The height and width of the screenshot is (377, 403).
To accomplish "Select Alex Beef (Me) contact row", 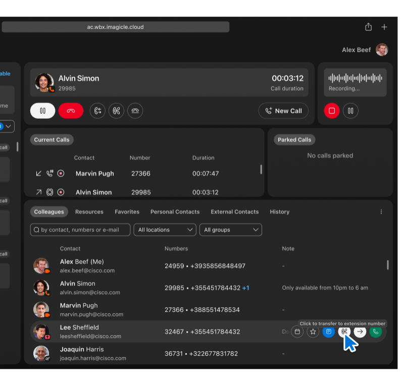I will click(208, 266).
